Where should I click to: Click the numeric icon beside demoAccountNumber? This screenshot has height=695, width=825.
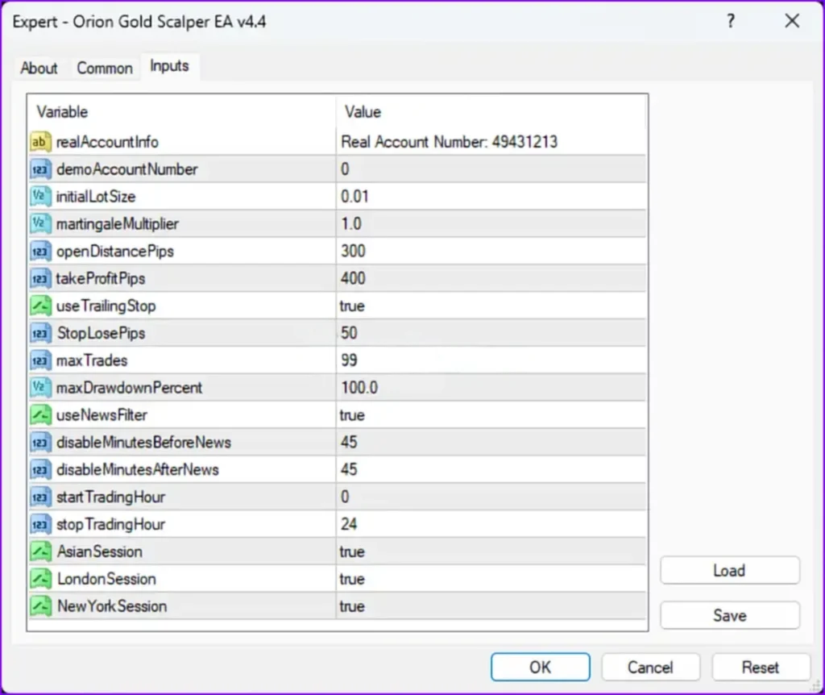click(x=39, y=169)
